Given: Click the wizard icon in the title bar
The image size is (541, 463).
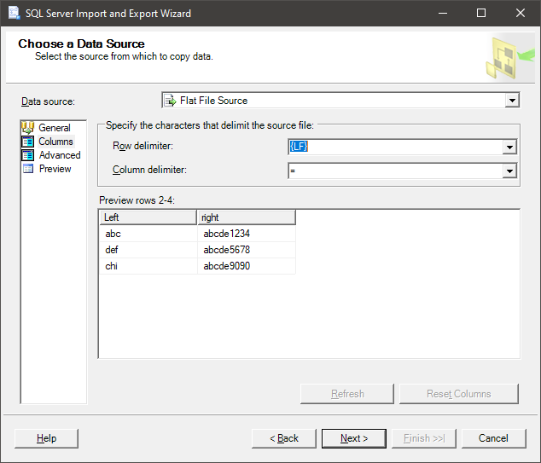Looking at the screenshot, I should click(14, 13).
